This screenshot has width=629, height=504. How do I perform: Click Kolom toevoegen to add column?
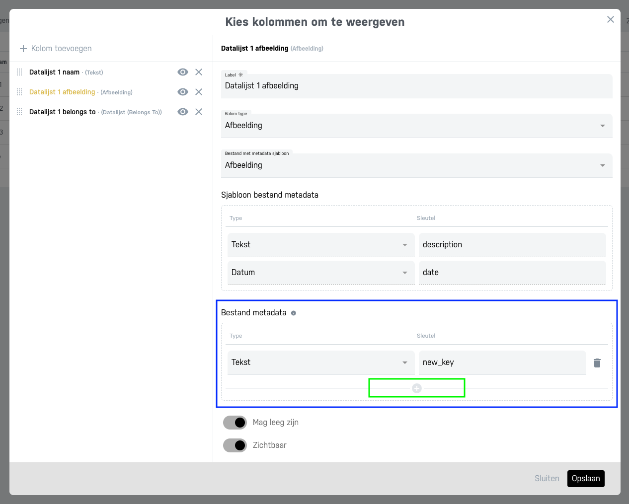click(56, 49)
